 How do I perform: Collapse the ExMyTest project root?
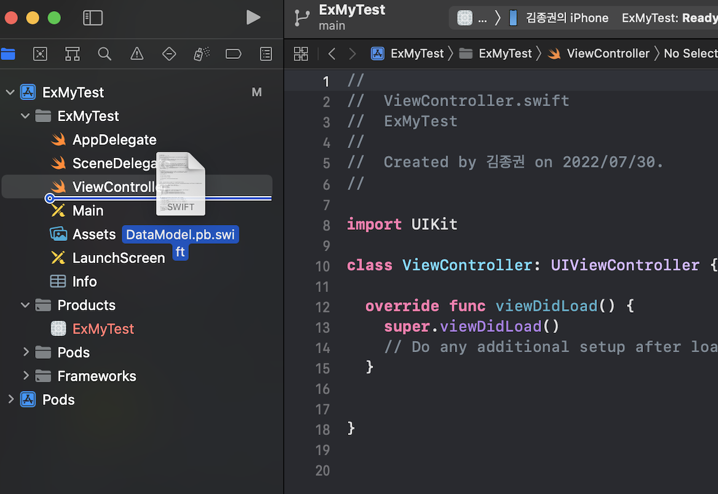(x=10, y=93)
